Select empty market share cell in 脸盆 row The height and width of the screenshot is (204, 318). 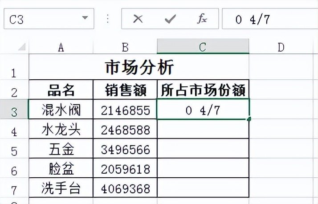click(x=203, y=168)
